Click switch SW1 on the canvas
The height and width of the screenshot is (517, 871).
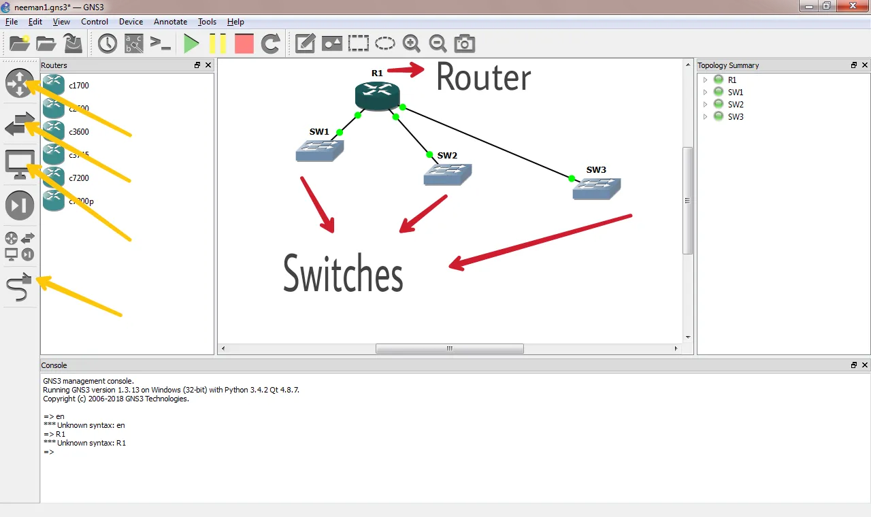[x=320, y=150]
